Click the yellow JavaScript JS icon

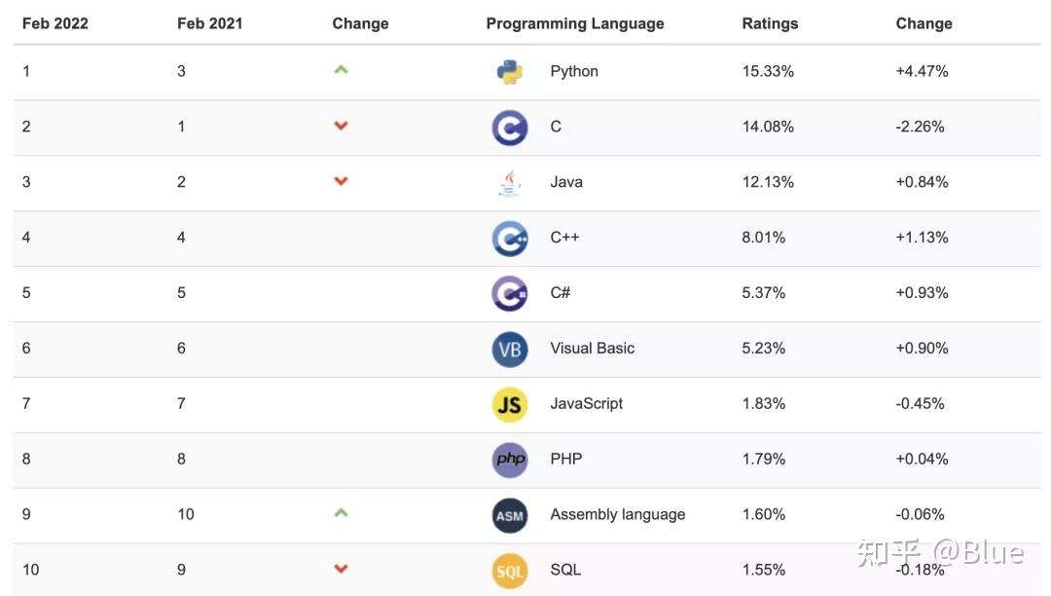click(x=509, y=404)
